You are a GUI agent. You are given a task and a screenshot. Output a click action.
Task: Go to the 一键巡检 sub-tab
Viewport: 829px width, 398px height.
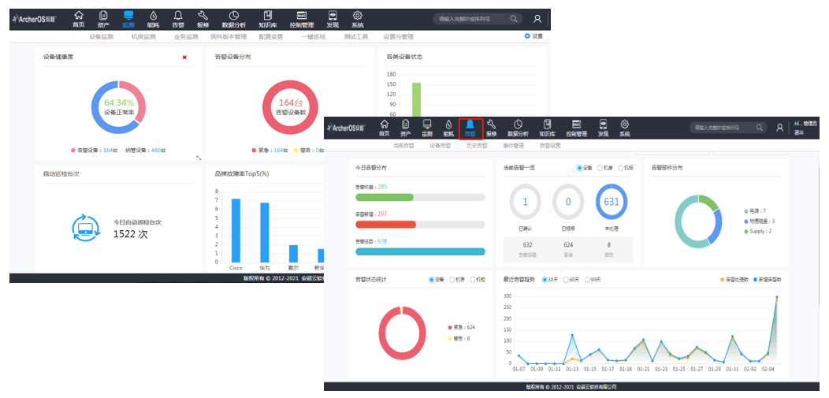point(313,36)
